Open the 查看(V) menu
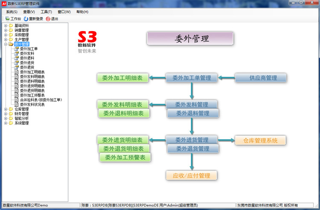Viewport: 320px width, 210px height. 29,12
